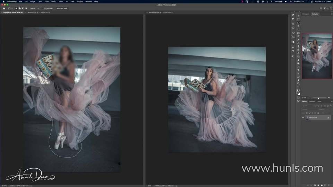Toggle Background layer visibility eye
Image resolution: width=333 pixels, height=187 pixels.
click(303, 118)
